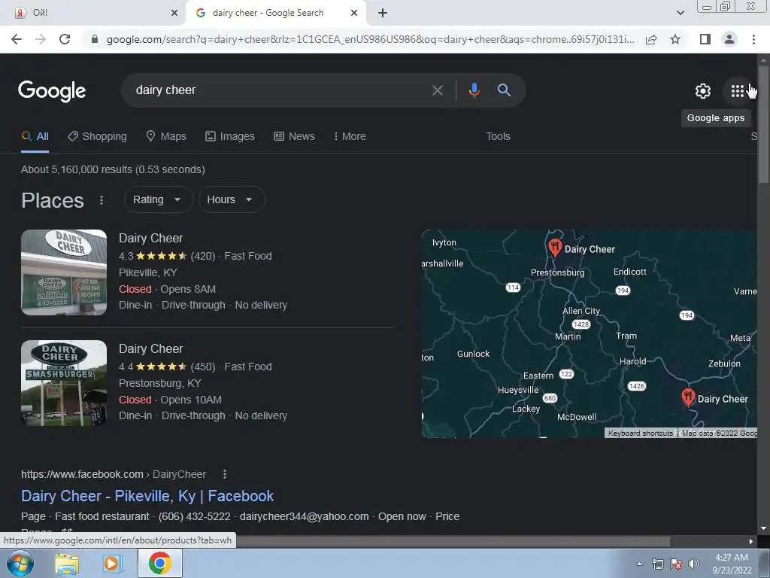
Task: Click 'Prestonsburg, KY' text in second listing
Action: click(160, 383)
